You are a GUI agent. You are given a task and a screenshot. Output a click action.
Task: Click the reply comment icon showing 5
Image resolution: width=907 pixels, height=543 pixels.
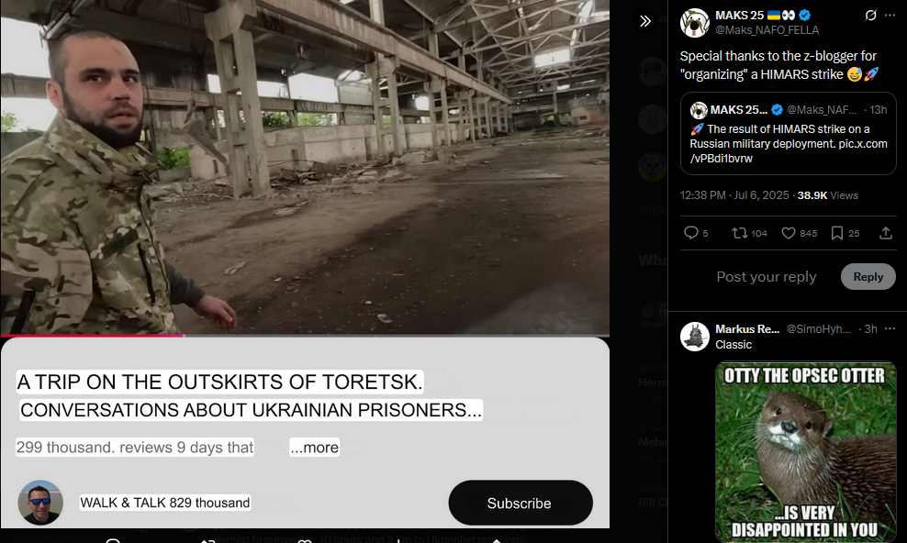pos(696,233)
